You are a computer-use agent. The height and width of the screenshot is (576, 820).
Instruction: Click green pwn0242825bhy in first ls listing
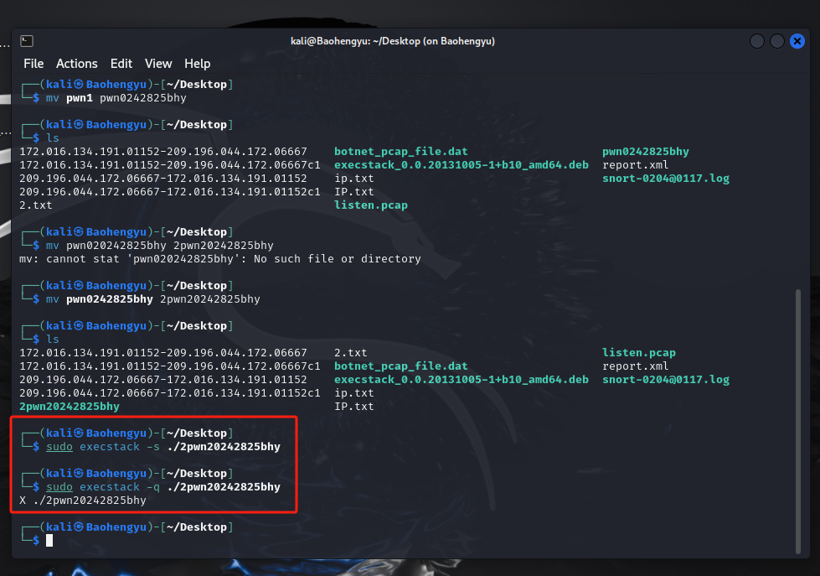[645, 151]
